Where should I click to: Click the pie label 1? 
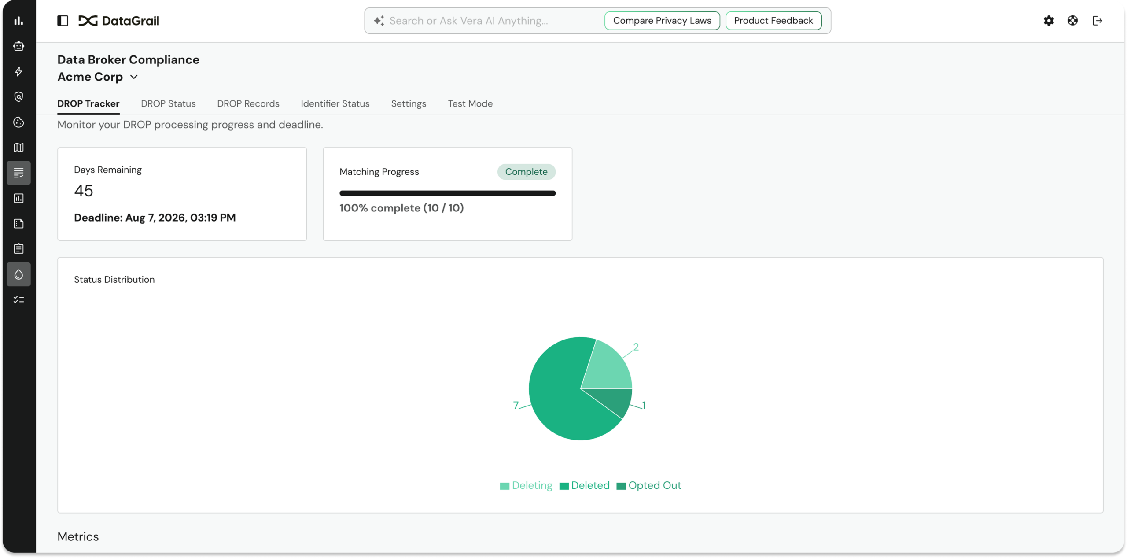pos(644,405)
